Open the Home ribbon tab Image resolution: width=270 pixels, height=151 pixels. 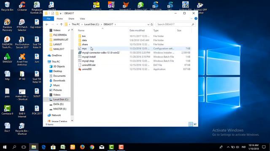click(x=59, y=18)
